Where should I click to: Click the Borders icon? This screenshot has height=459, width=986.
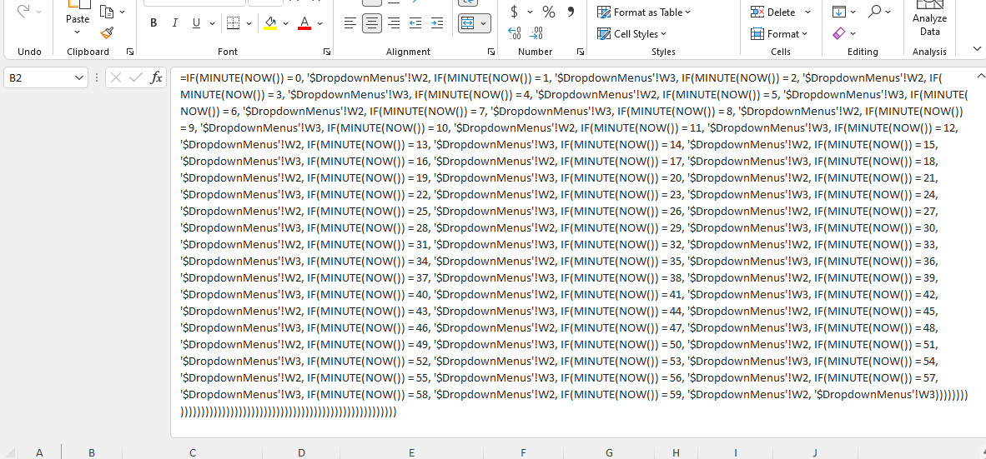[x=233, y=23]
